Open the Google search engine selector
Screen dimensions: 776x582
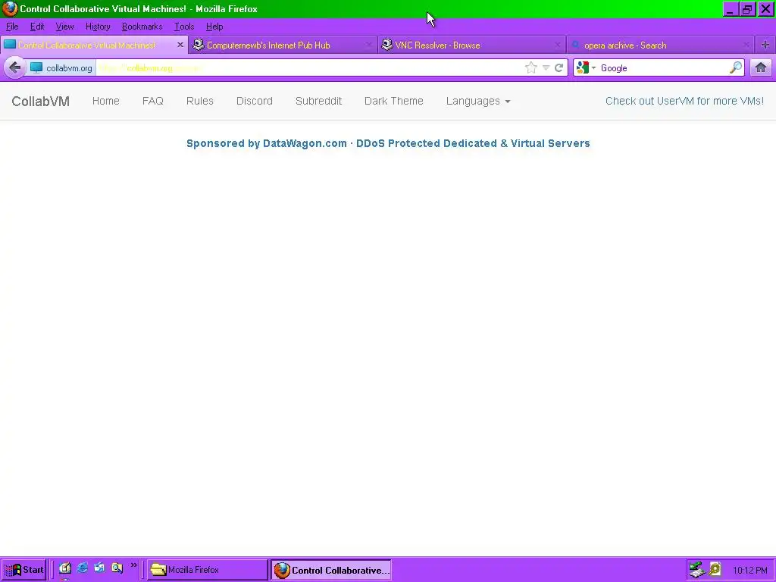coord(586,67)
